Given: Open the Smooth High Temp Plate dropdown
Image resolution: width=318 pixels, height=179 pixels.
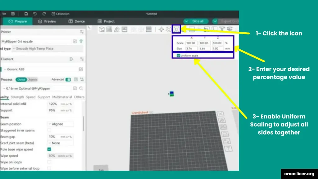Looking at the screenshot, I should [48, 49].
